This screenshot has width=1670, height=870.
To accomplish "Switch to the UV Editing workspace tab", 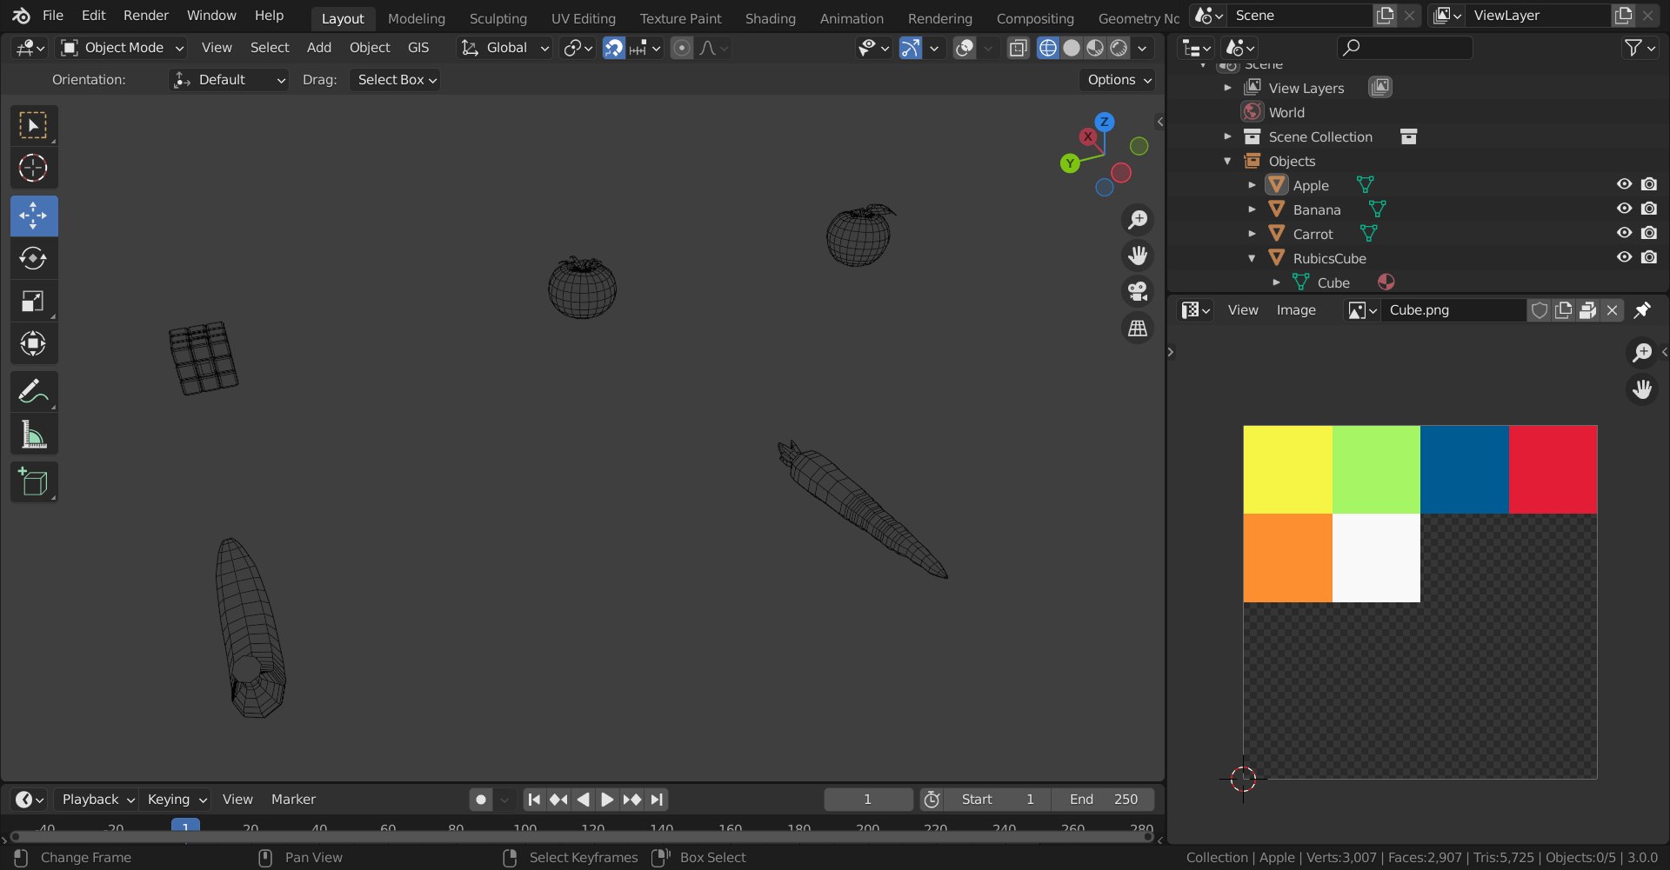I will pos(584,18).
